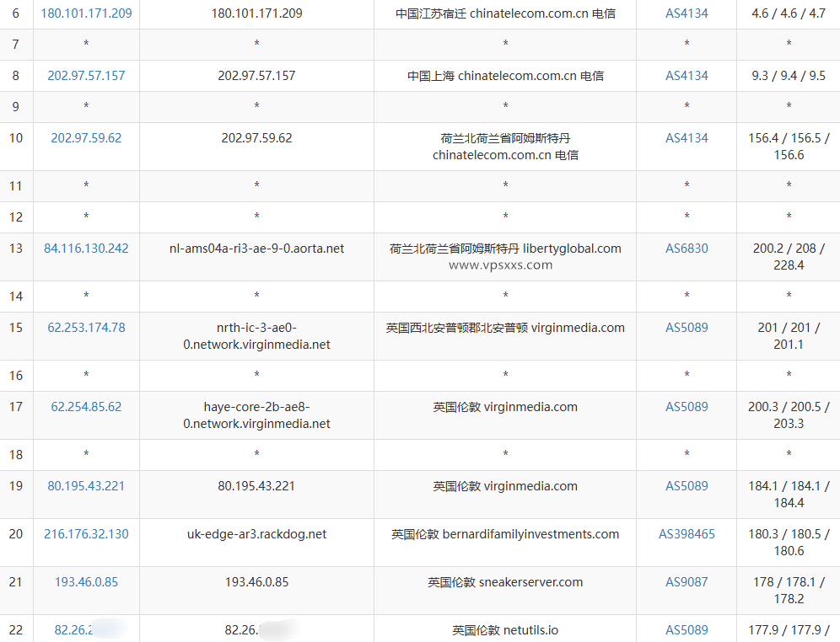Select location cell chinatelecom.com.cn in hop 10 row
The image size is (840, 642).
505,147
